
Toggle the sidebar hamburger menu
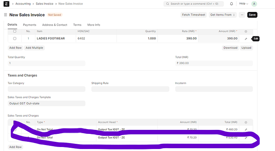tap(6, 15)
